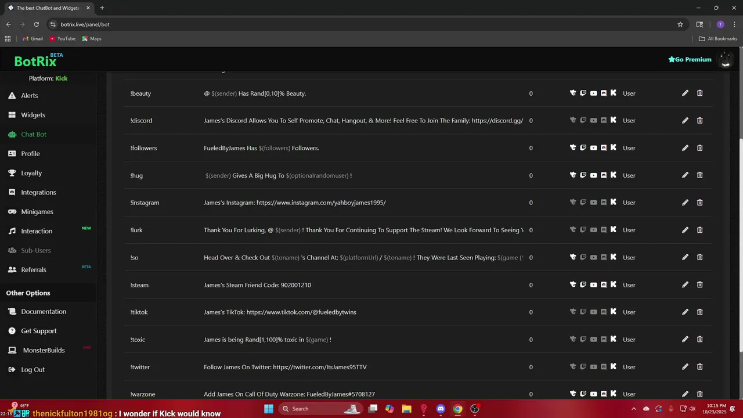743x418 pixels.
Task: Open the Integrations section
Action: click(x=38, y=192)
